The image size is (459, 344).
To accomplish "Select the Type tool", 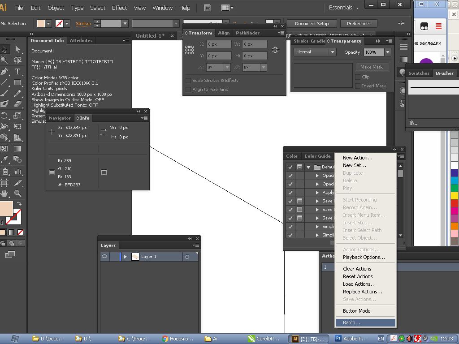I will point(17,71).
